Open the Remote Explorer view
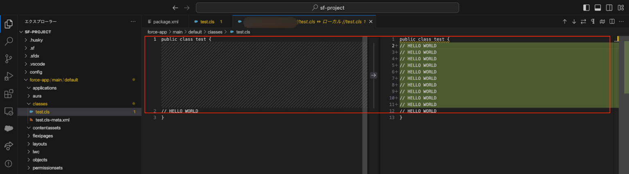The image size is (629, 174). click(x=9, y=111)
